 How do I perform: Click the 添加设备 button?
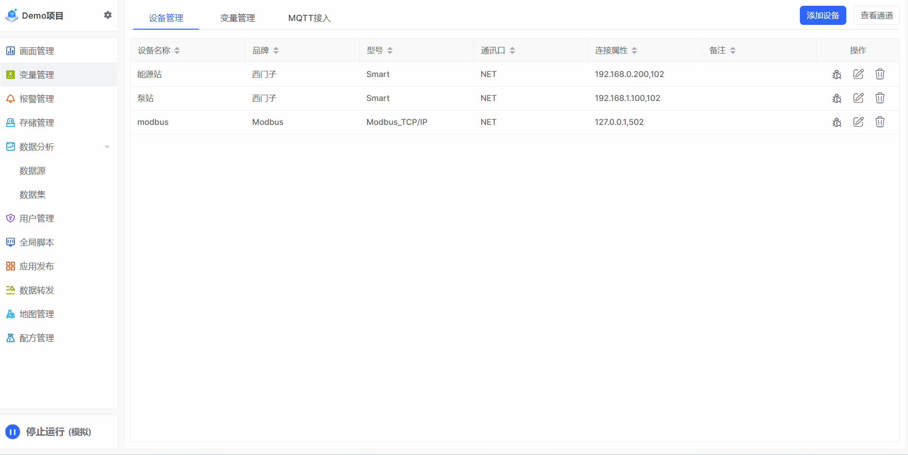coord(823,15)
